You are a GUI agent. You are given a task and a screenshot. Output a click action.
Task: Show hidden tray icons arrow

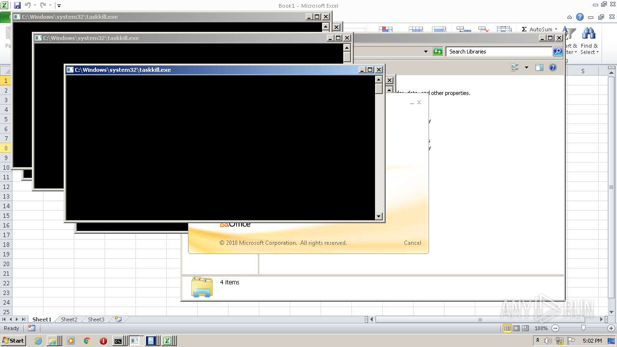pyautogui.click(x=538, y=341)
